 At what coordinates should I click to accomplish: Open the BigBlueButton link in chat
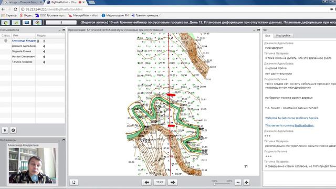pos(304,125)
